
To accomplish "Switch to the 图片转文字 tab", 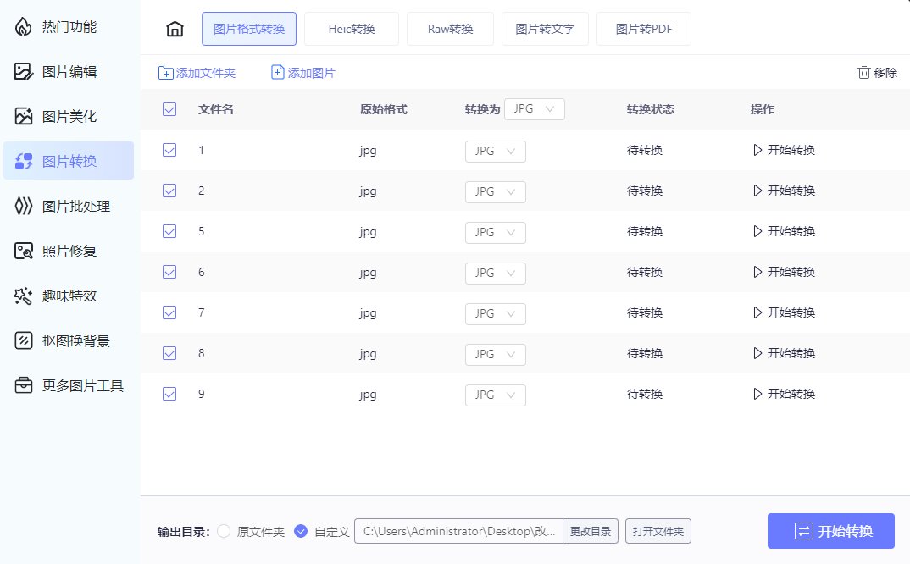I will tap(545, 29).
